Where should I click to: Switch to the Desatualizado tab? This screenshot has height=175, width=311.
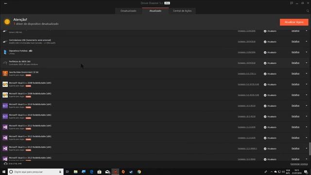point(128,11)
